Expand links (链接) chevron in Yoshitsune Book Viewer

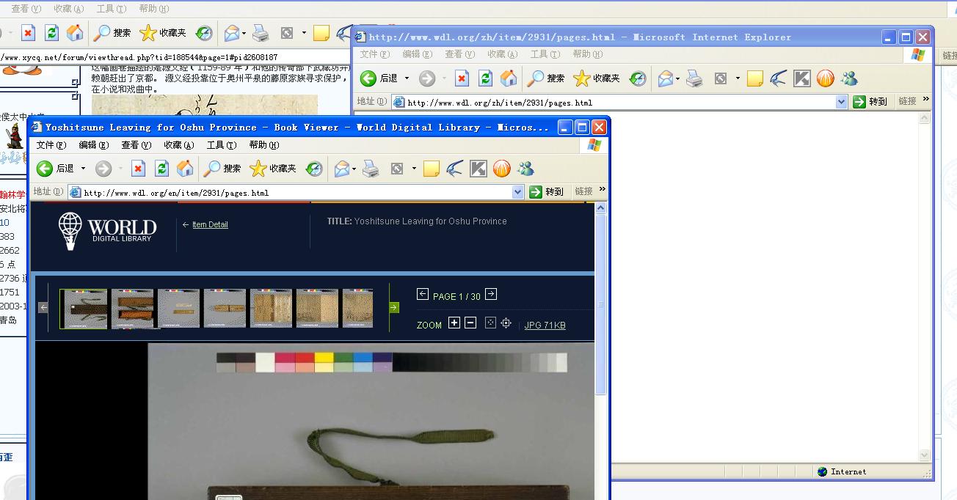click(x=603, y=190)
